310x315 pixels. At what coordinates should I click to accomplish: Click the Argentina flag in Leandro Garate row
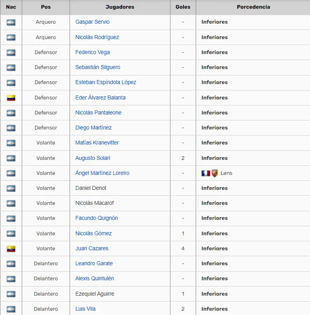[x=11, y=264]
